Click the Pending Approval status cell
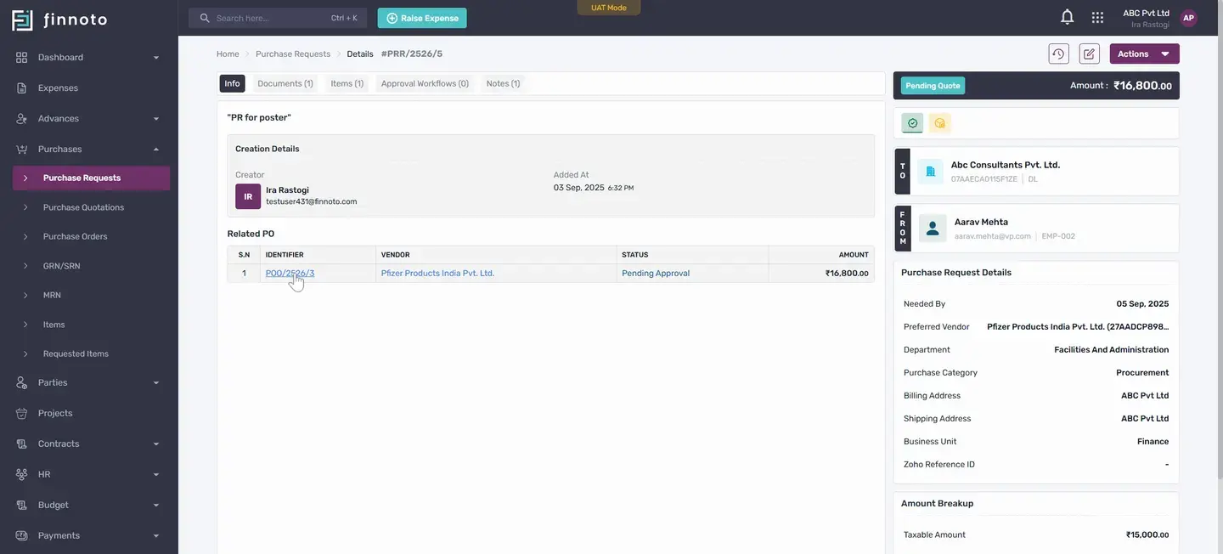 (656, 273)
